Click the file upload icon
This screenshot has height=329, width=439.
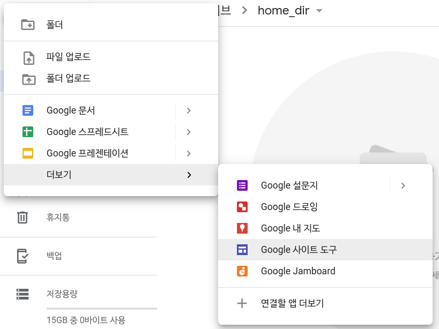tap(28, 58)
